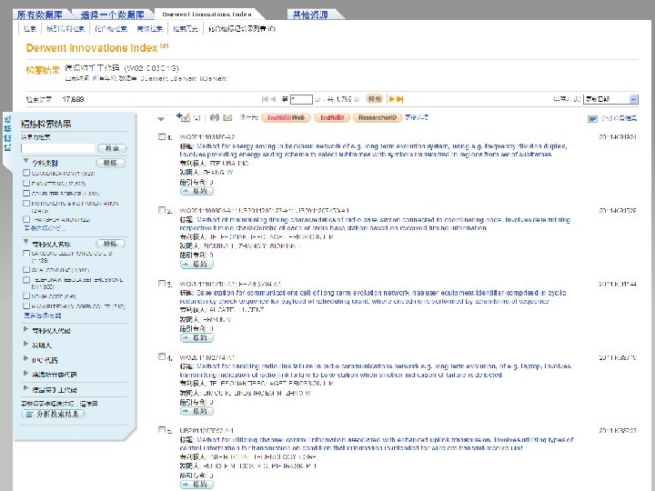Expand the assignee codes section
This screenshot has height=491, width=655.
(25, 329)
